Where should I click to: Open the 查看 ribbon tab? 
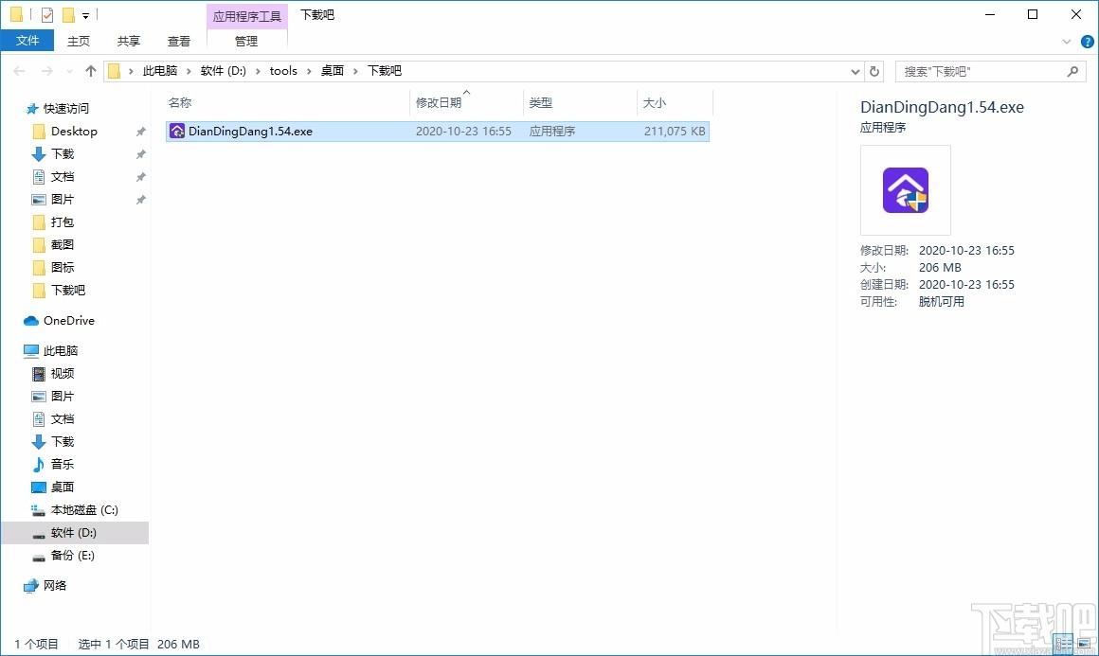tap(179, 42)
